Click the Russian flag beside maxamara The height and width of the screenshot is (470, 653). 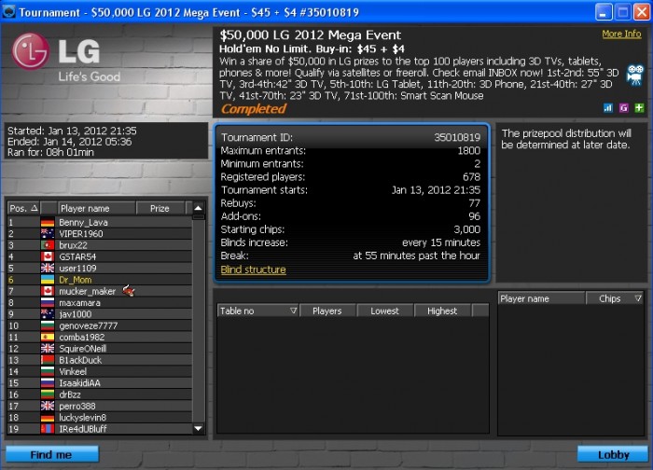[x=48, y=303]
